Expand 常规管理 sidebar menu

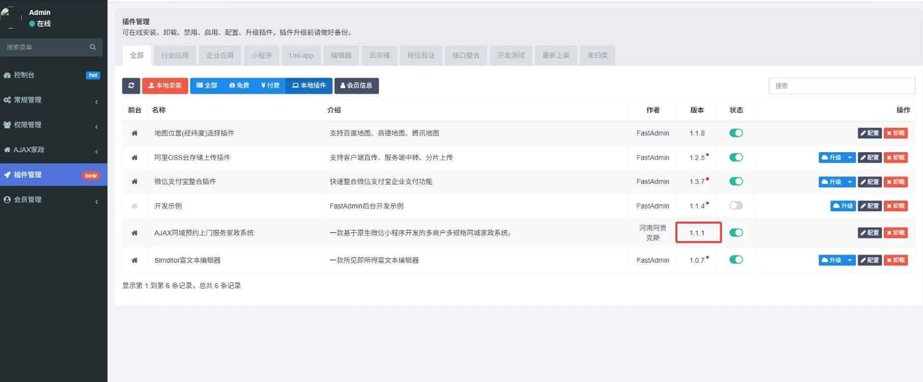[x=53, y=100]
